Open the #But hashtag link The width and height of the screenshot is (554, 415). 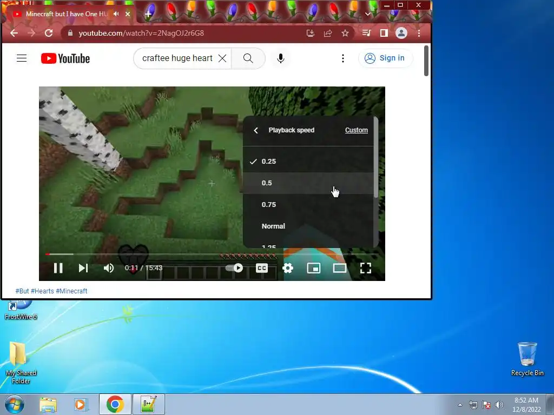tap(22, 291)
